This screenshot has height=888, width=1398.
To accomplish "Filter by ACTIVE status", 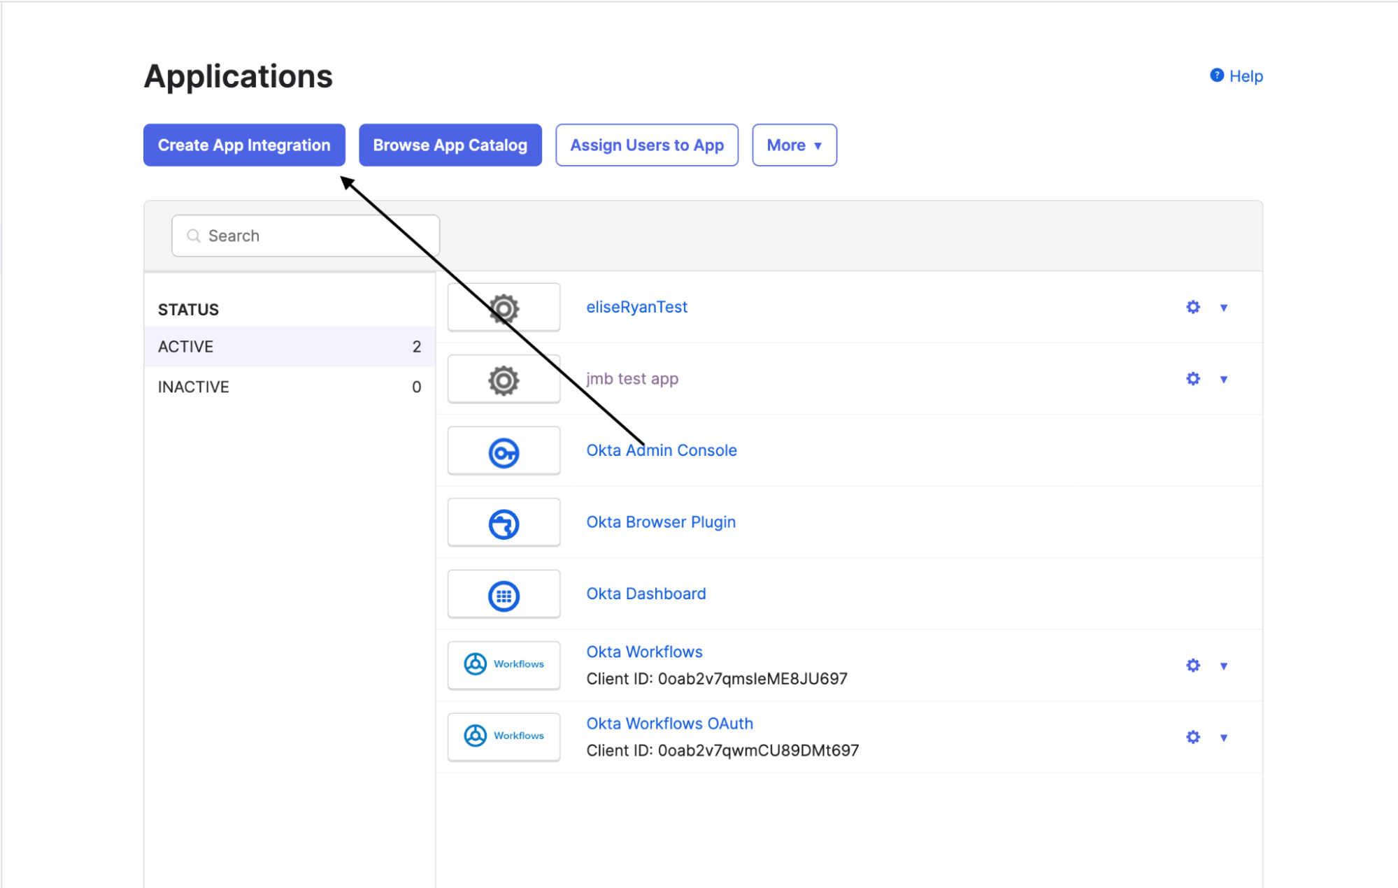I will click(290, 347).
